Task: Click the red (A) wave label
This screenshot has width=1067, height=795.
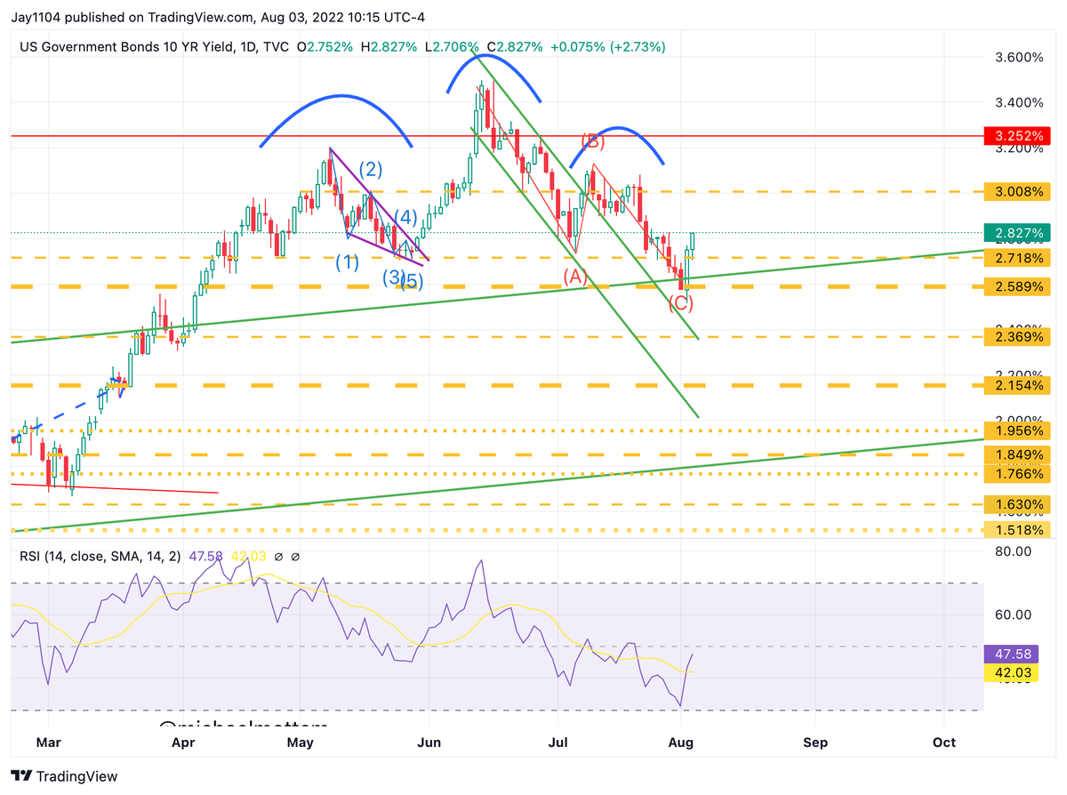Action: 575,277
